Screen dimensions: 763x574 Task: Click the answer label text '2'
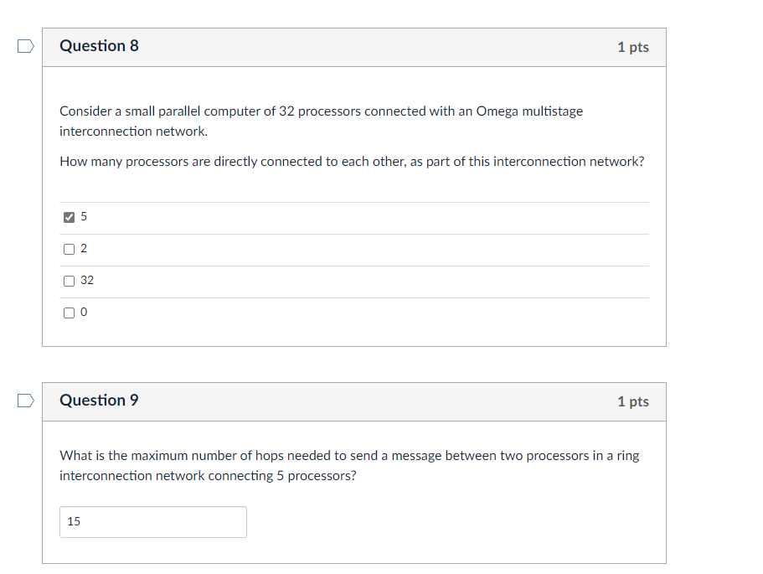coord(84,249)
